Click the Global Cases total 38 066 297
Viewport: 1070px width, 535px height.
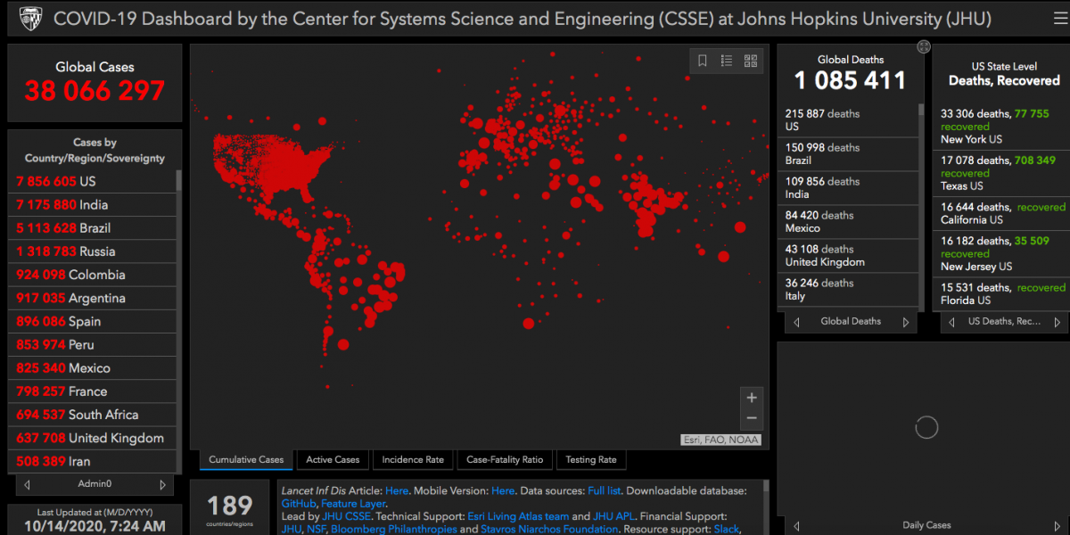[x=95, y=90]
